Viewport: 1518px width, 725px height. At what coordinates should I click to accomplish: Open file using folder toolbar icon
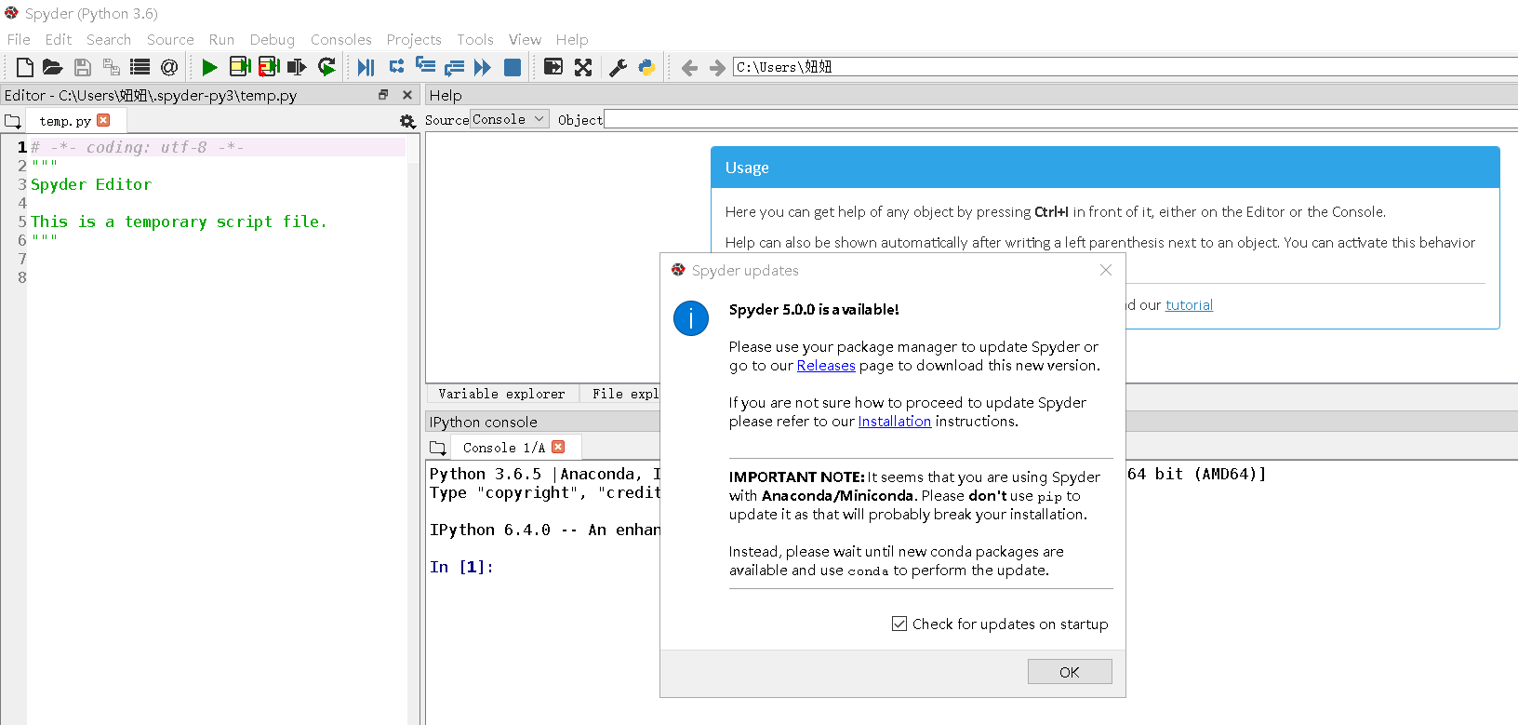[x=52, y=67]
